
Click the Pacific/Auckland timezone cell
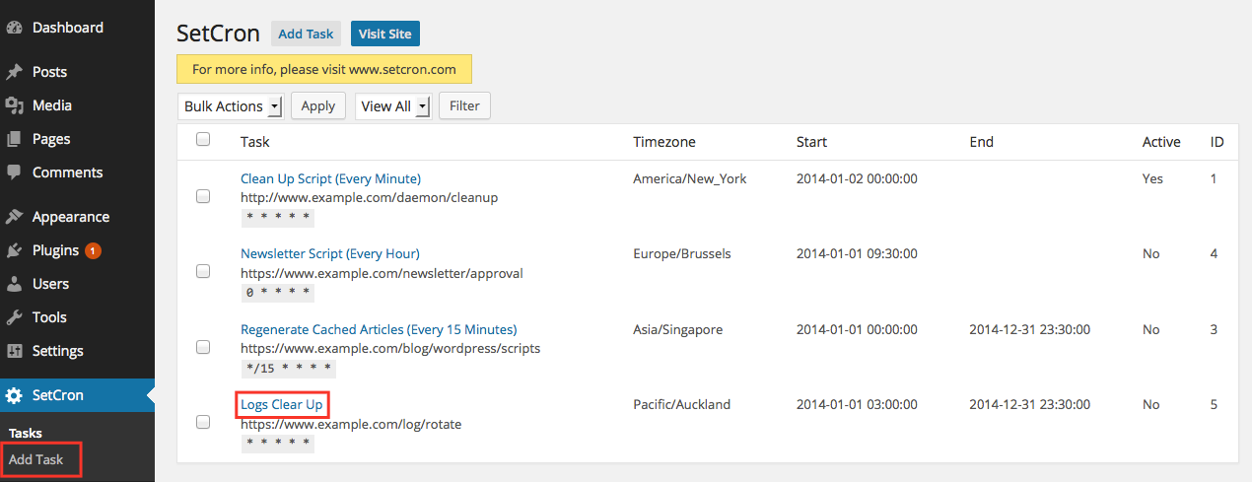click(x=681, y=404)
